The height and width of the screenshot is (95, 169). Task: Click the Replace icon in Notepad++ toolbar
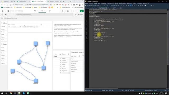(114, 6)
